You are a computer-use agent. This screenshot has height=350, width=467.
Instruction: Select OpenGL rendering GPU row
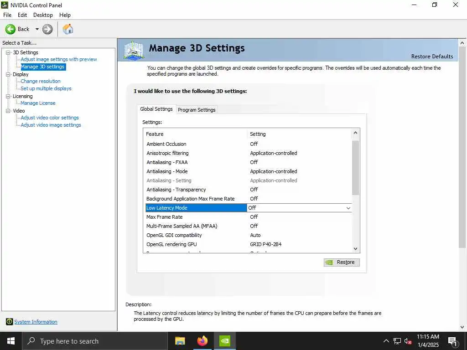pos(249,244)
